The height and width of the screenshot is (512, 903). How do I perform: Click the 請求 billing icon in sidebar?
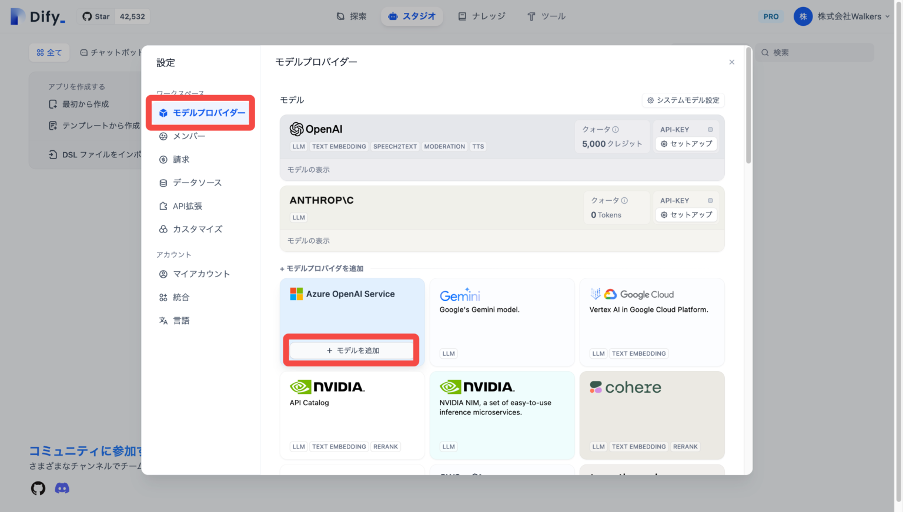(163, 159)
